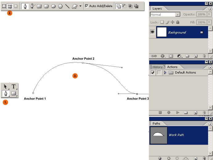Pick the Rectangle shape in options bar
This screenshot has width=213, height=160.
(39, 6)
